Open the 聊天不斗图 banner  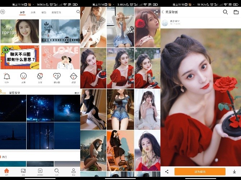[x=20, y=57]
